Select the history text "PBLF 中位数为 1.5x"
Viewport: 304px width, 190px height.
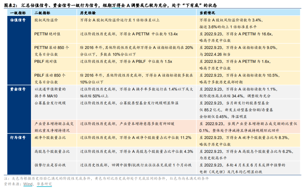(x=154, y=61)
